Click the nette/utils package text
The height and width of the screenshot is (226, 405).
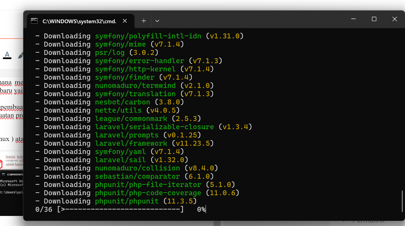118,110
